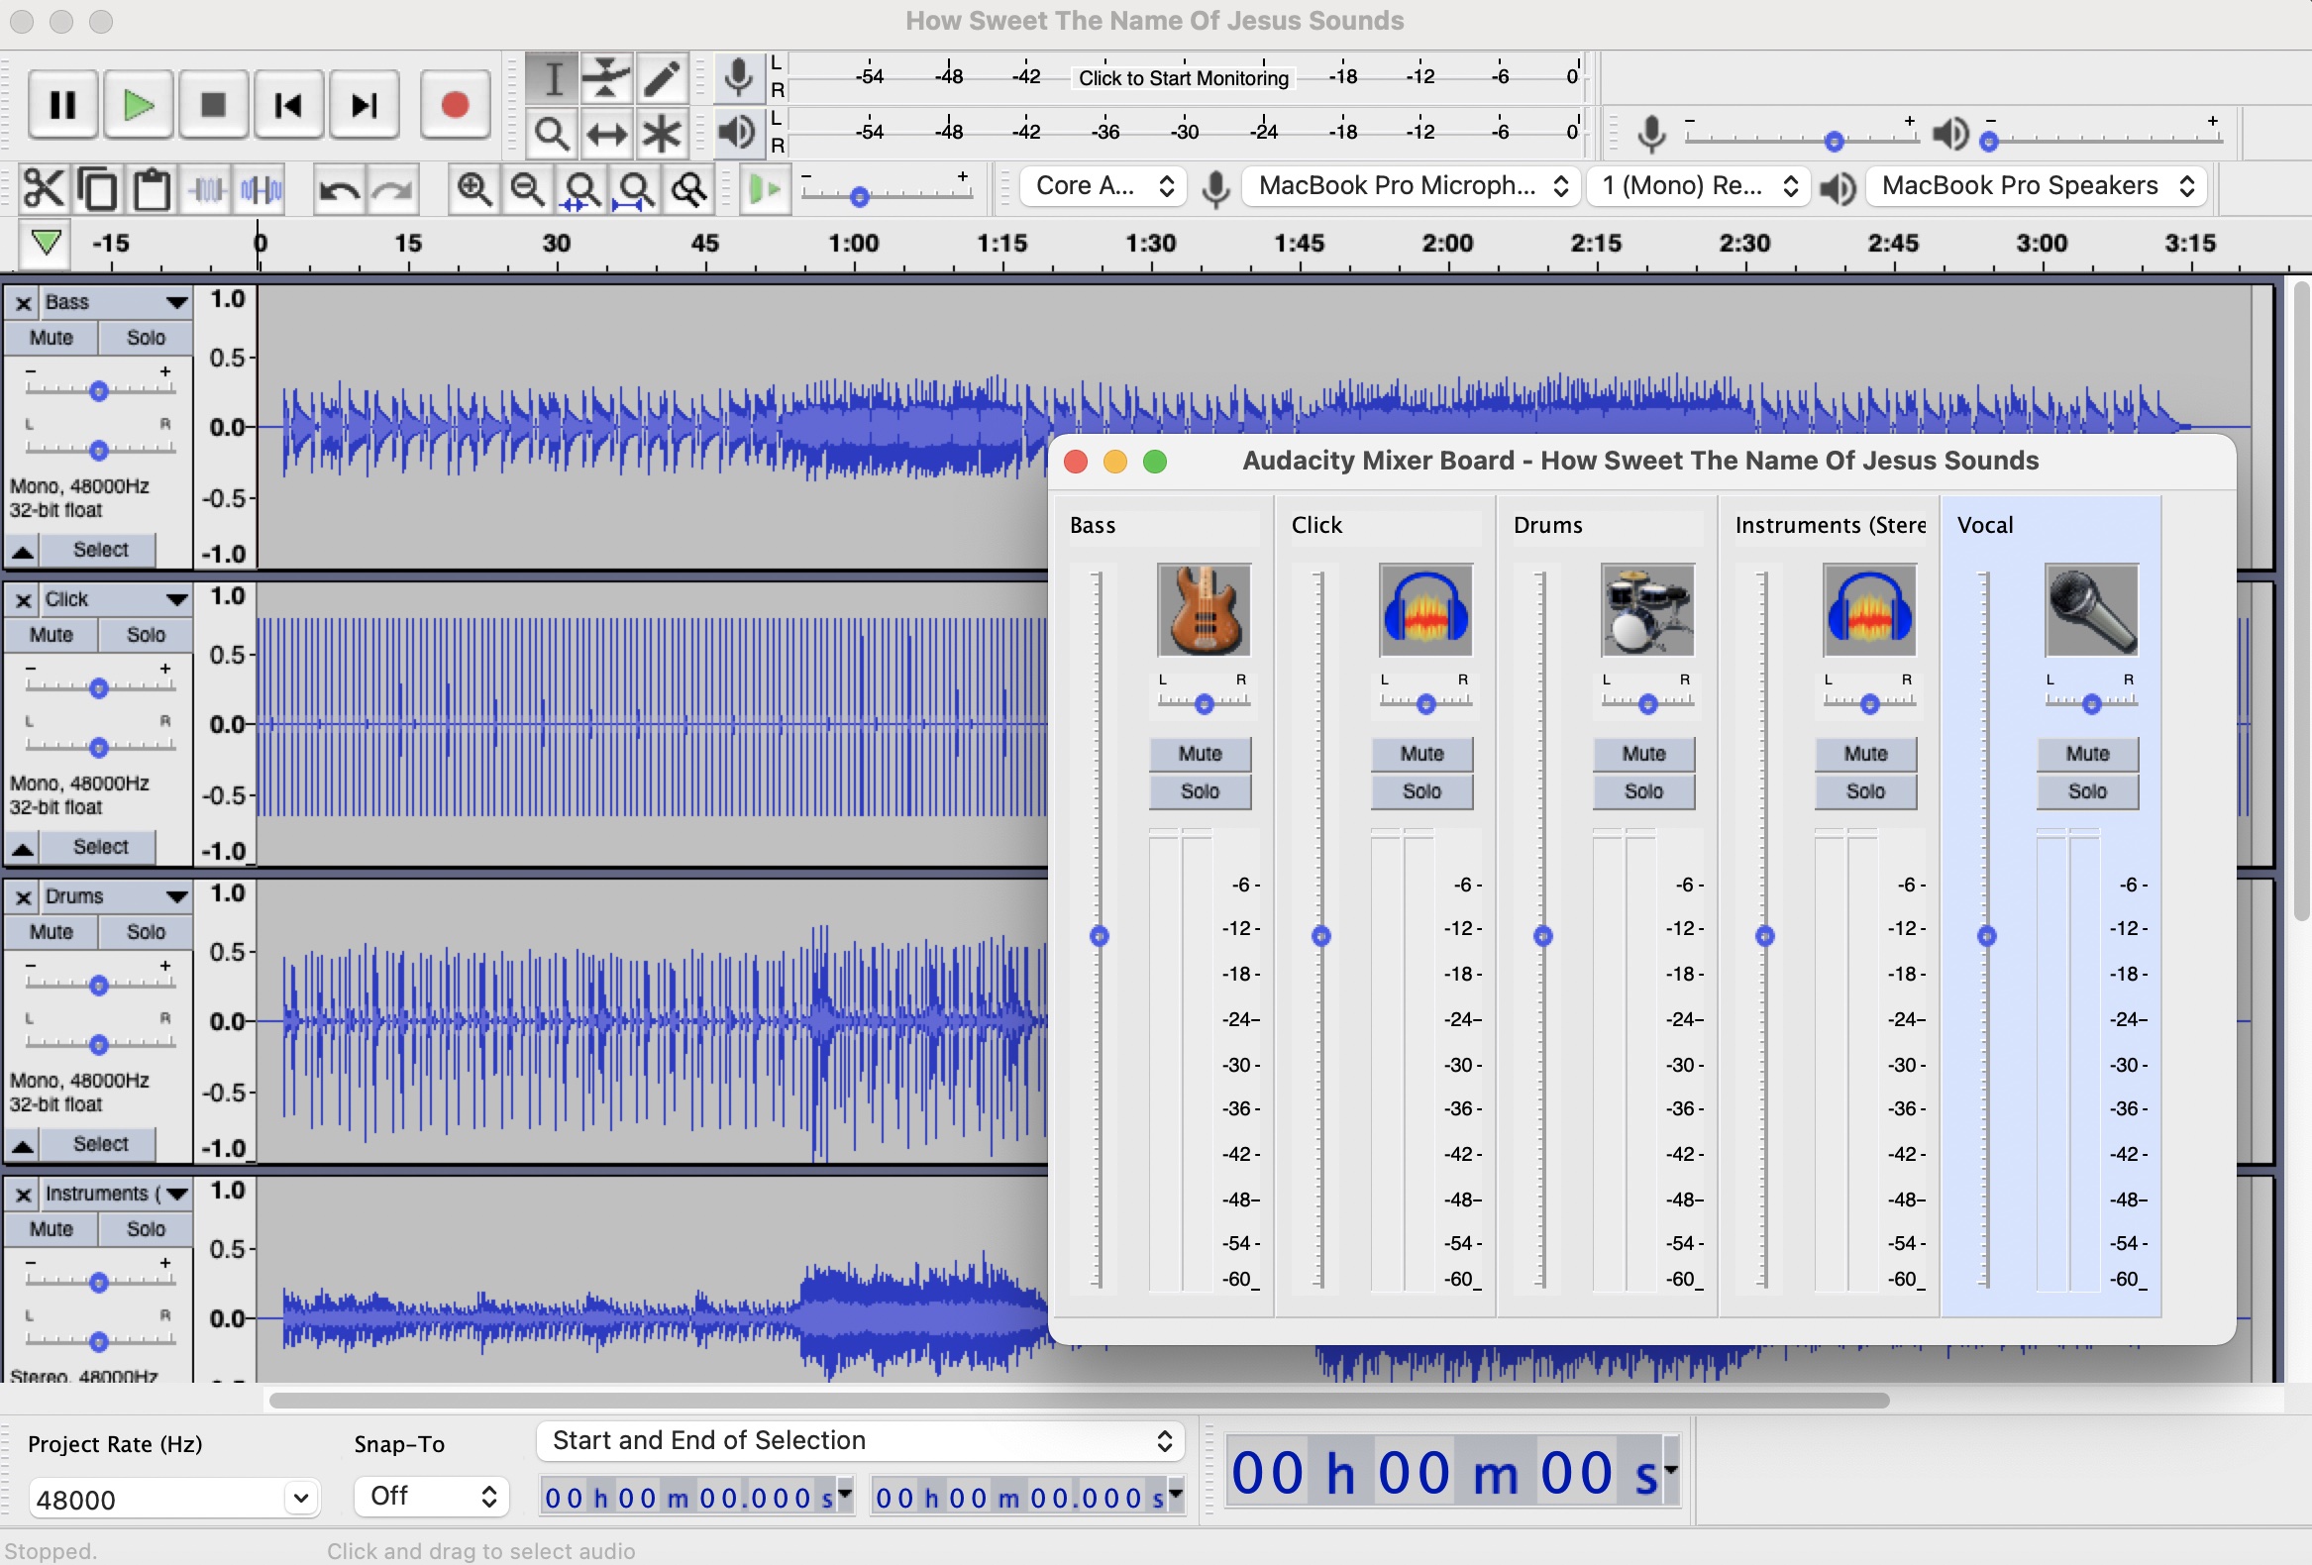Select the Time Shift tool
Screen dimensions: 2312x1565
point(606,134)
